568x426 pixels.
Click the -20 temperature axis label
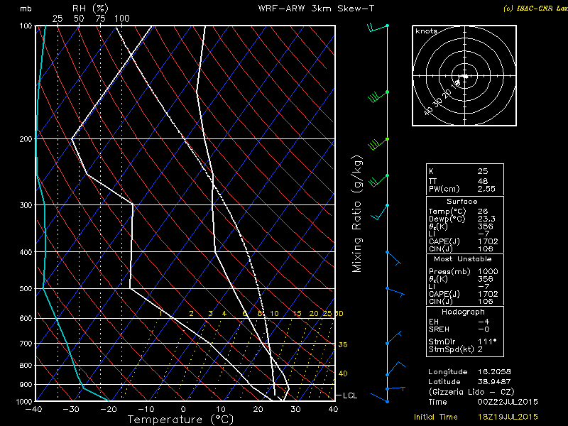(x=109, y=410)
